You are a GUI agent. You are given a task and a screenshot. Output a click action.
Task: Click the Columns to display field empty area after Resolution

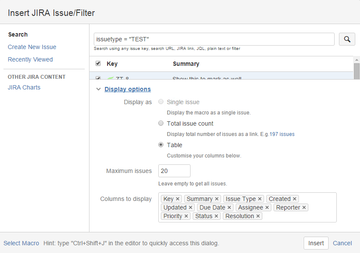tap(298, 216)
